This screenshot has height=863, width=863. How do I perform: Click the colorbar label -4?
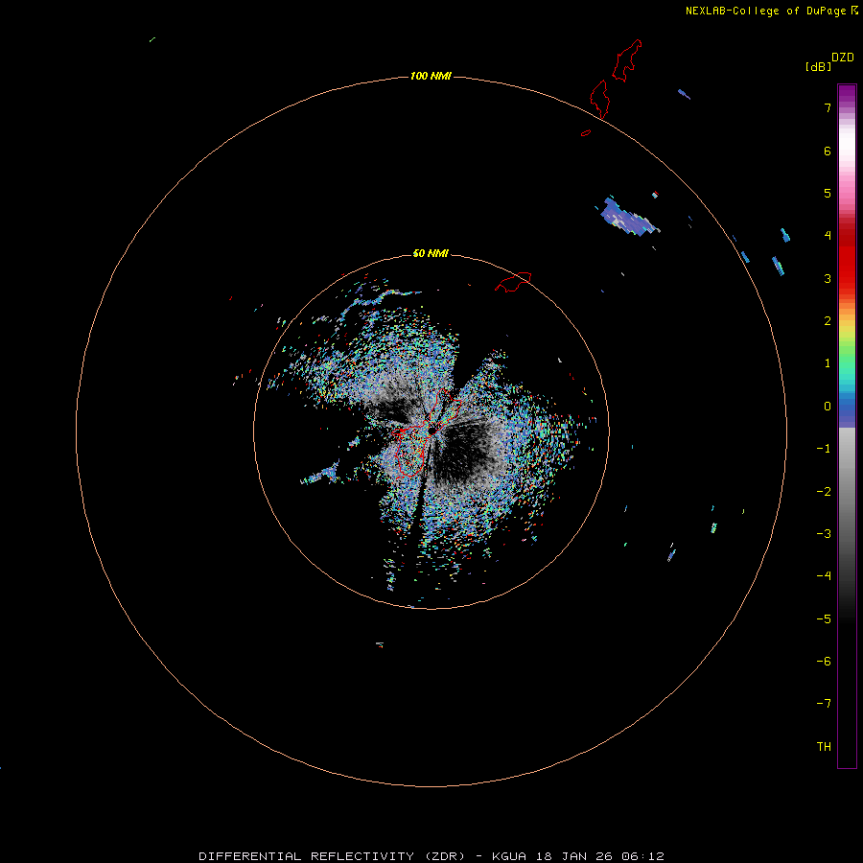click(x=824, y=576)
